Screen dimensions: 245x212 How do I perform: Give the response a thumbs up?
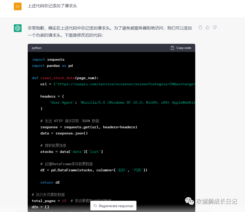click(208, 27)
